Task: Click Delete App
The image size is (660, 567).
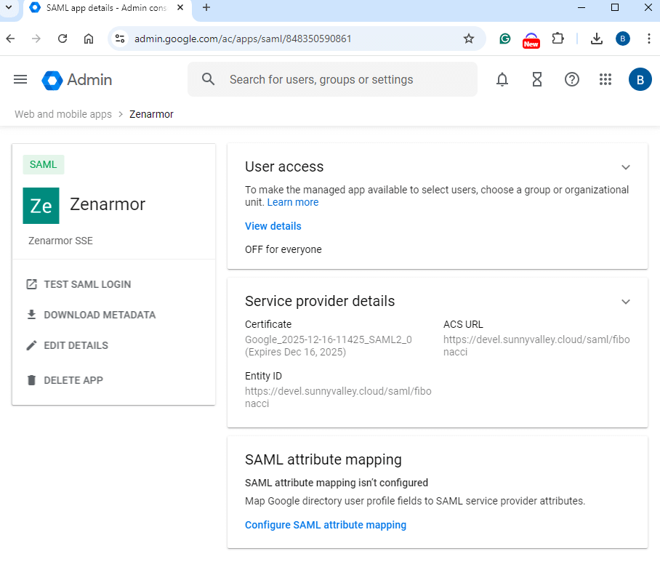Action: click(73, 380)
